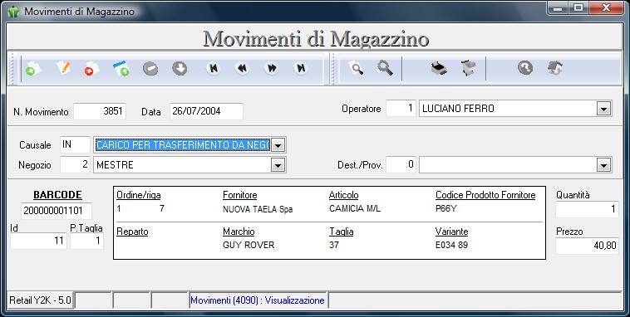The image size is (630, 317).
Task: Click the Fornitore header label
Action: 240,195
